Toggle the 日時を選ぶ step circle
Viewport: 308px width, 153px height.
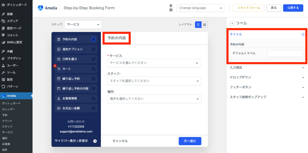point(93,59)
